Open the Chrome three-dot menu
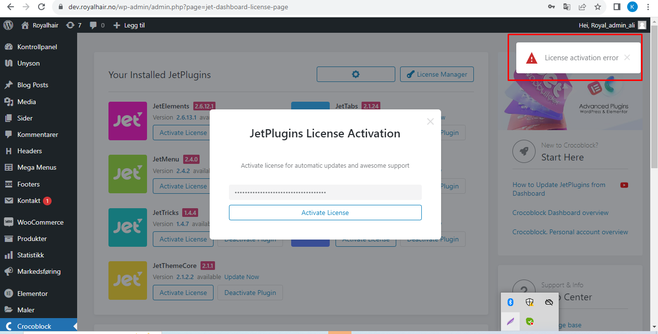The height and width of the screenshot is (334, 658). (x=648, y=7)
